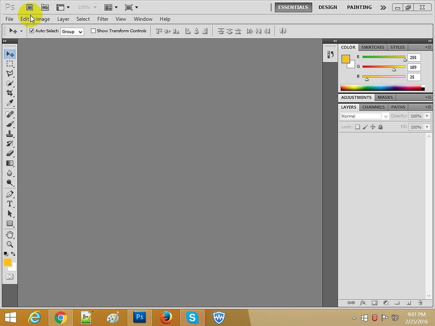This screenshot has width=435, height=326.
Task: Select the Pen tool
Action: pyautogui.click(x=10, y=194)
